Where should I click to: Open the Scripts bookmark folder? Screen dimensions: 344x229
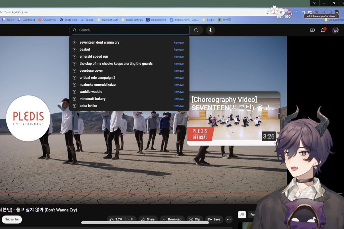(x=208, y=20)
